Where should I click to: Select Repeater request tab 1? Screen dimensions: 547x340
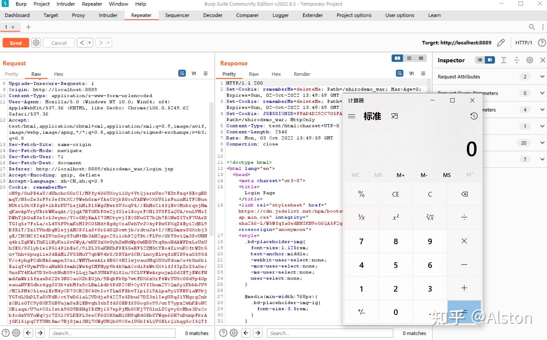point(6,27)
